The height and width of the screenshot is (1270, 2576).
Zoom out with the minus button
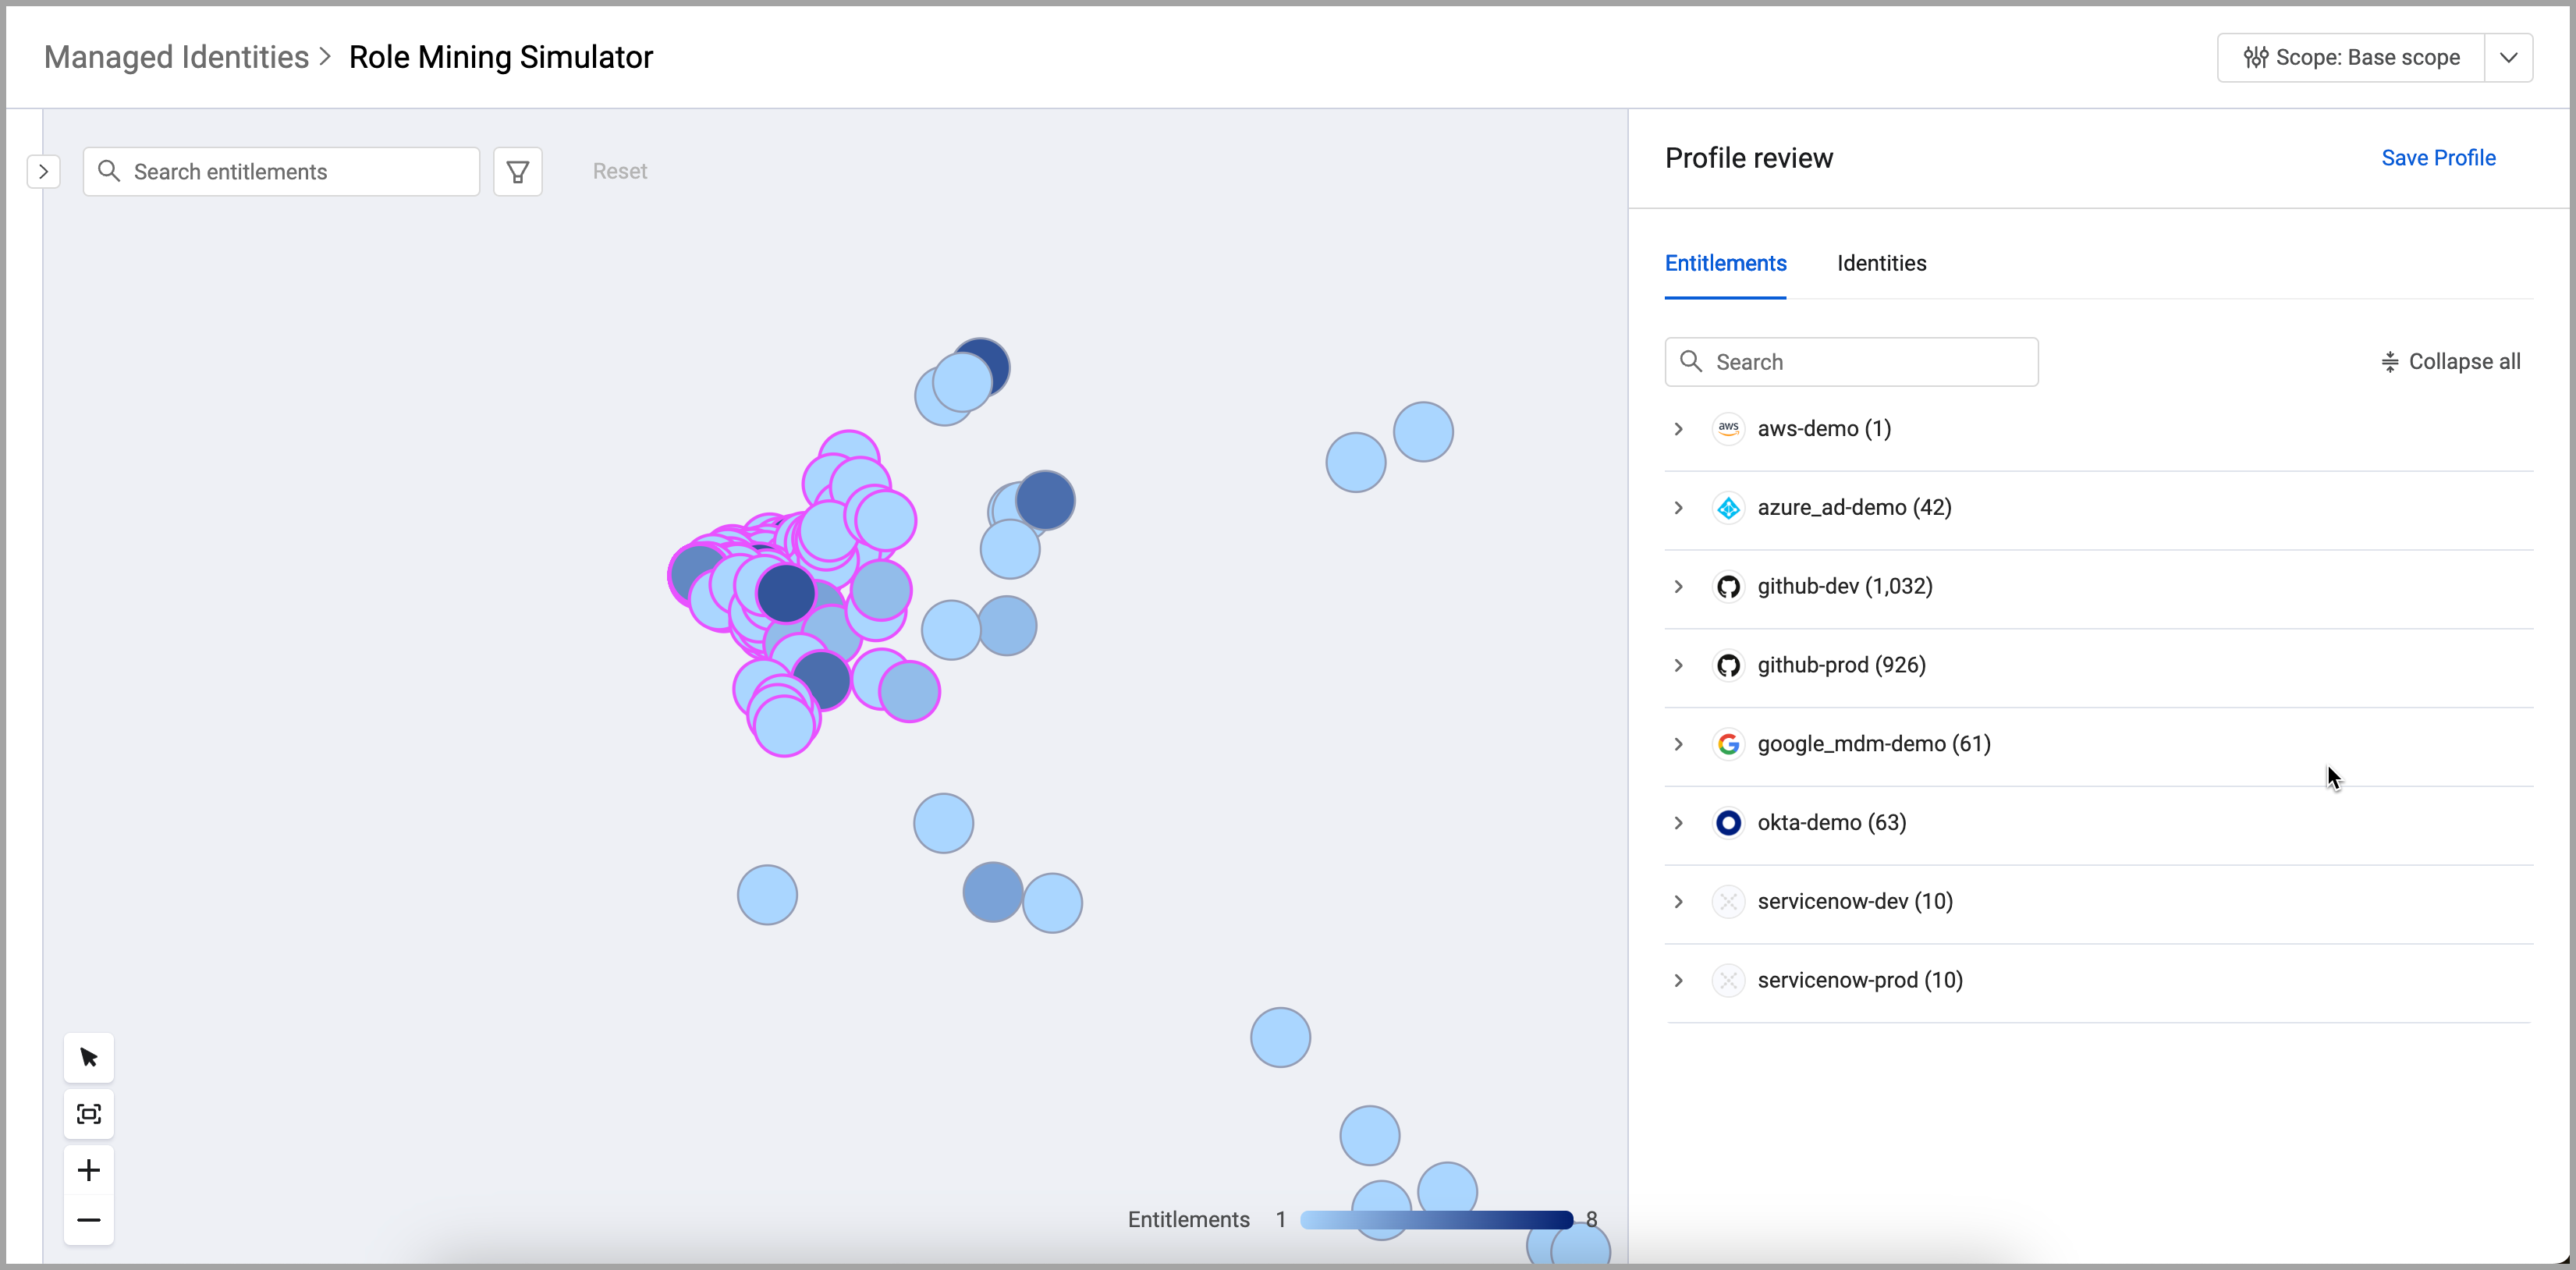88,1220
